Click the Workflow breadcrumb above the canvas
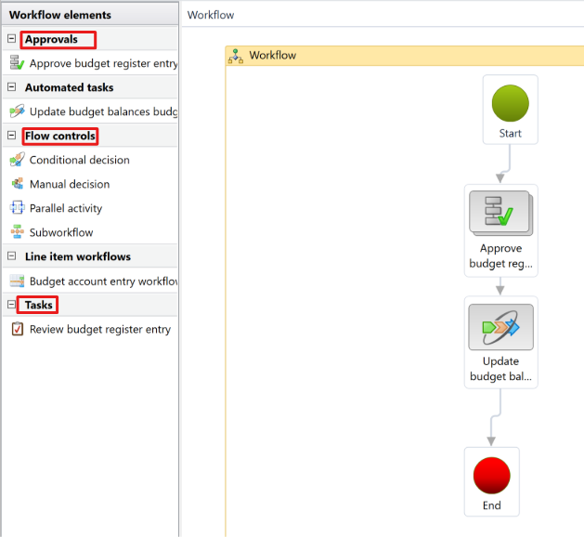Viewport: 584px width, 537px height. click(x=211, y=15)
